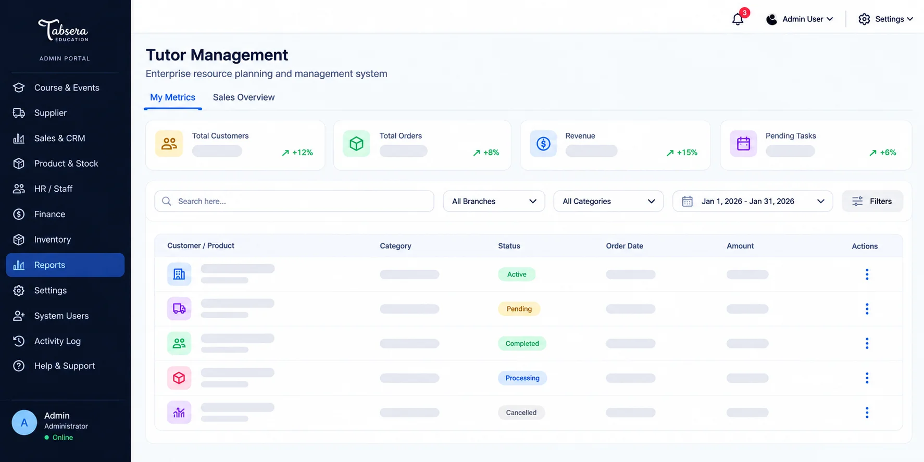
Task: Click the +15% Revenue trend
Action: coord(682,153)
